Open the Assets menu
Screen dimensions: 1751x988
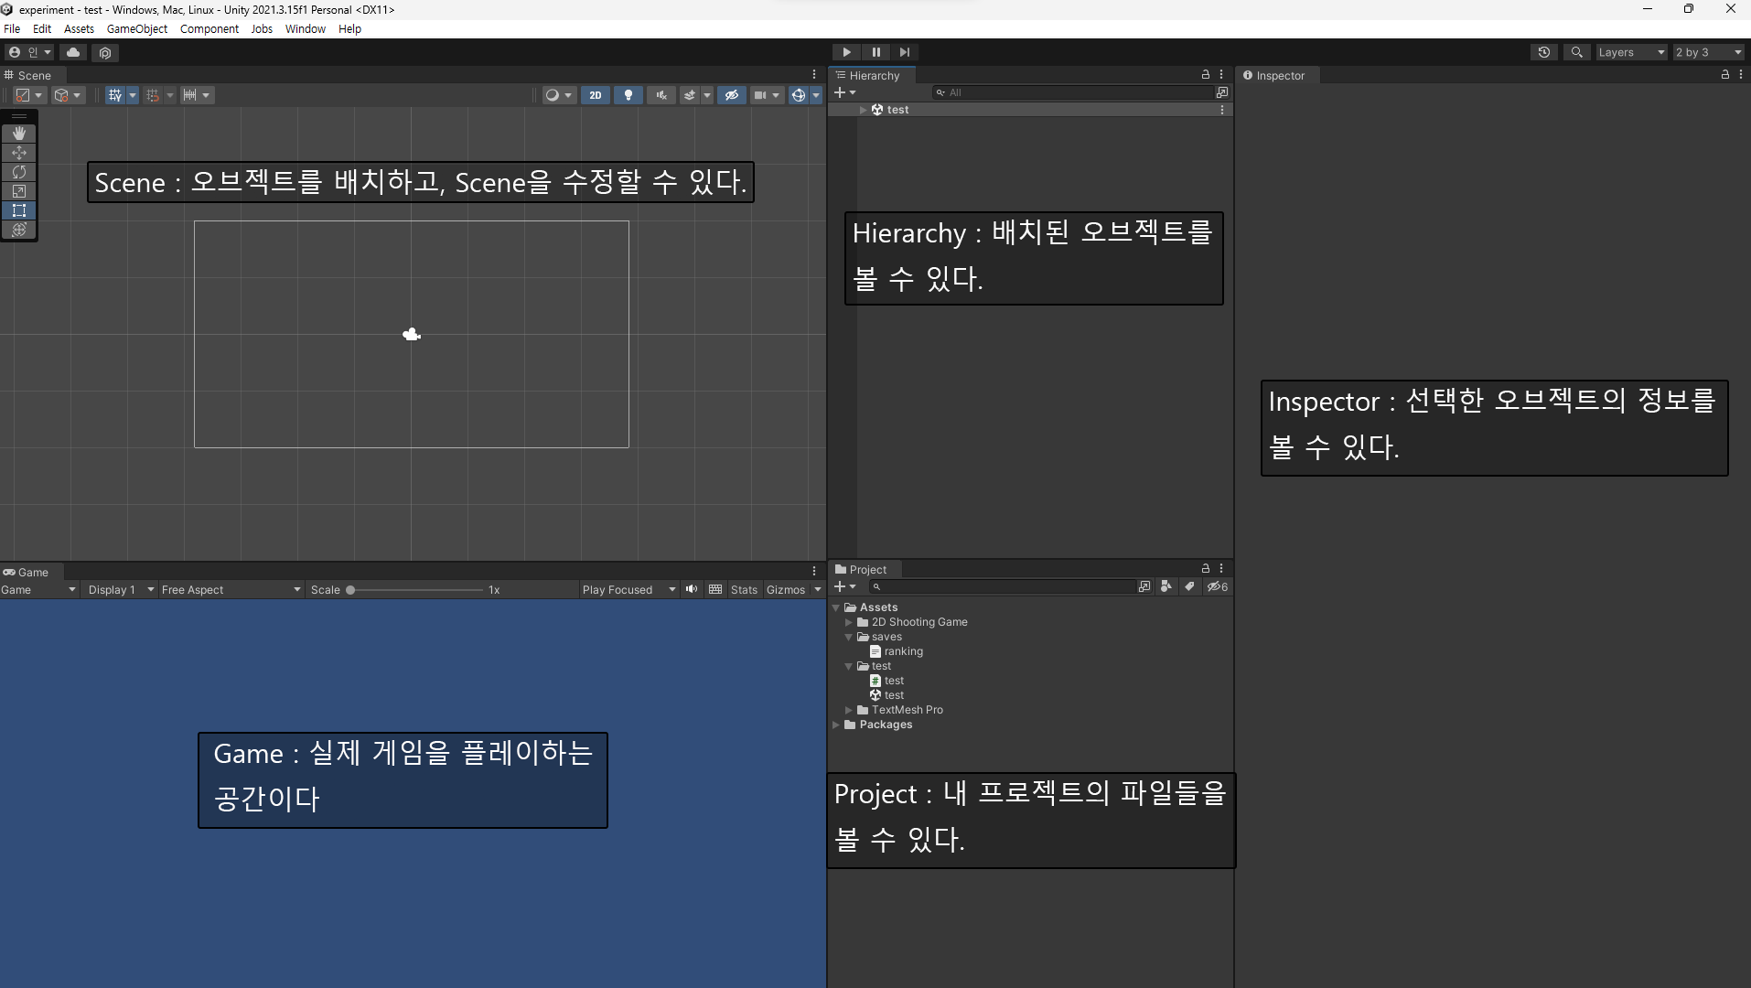[79, 28]
